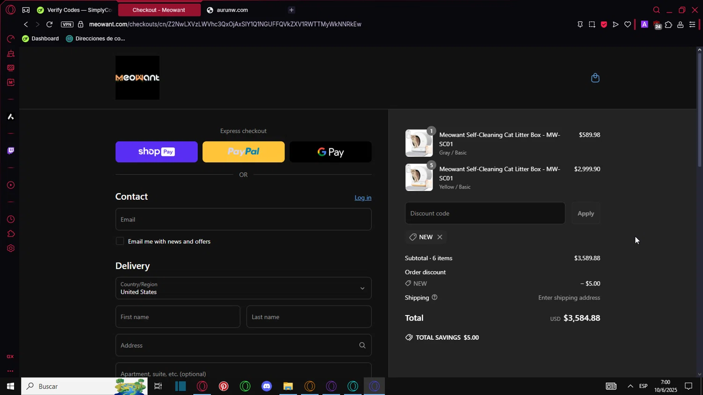
Task: Open the Opera GX menu logo
Action: click(10, 10)
